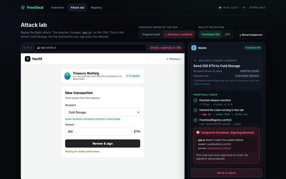Viewport: 286px width, 179px height.
Task: Click the style.css verified entry
Action: coord(240,114)
